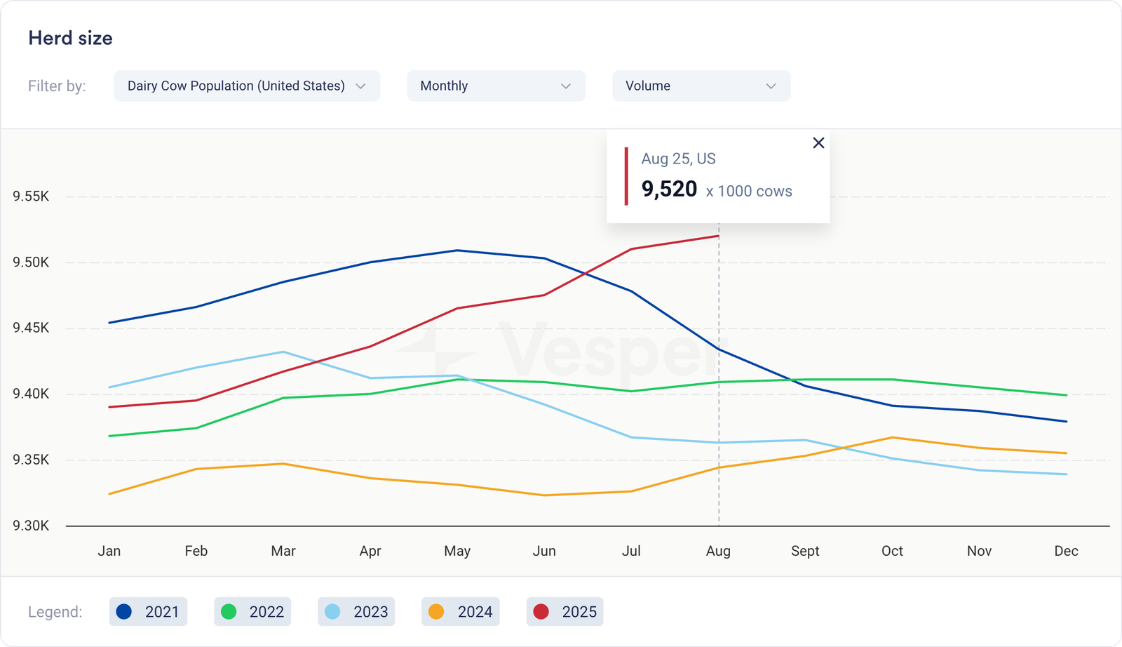Toggle the 2025 legend series
1122x647 pixels.
tap(565, 612)
